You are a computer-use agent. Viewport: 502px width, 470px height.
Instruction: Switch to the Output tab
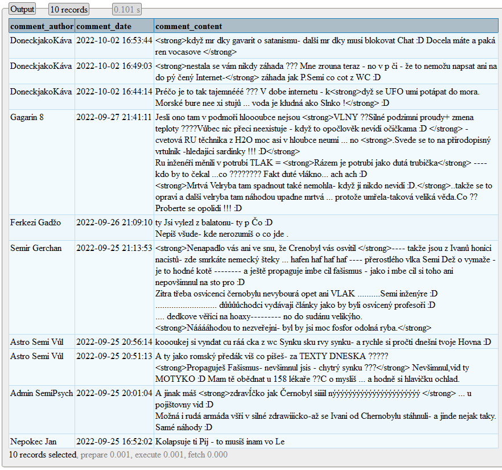23,9
